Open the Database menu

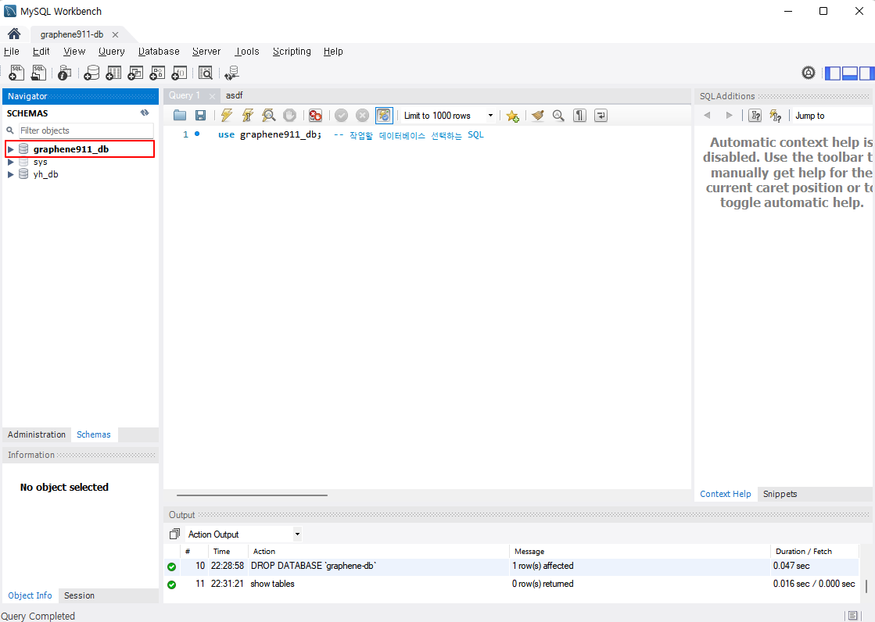(159, 52)
